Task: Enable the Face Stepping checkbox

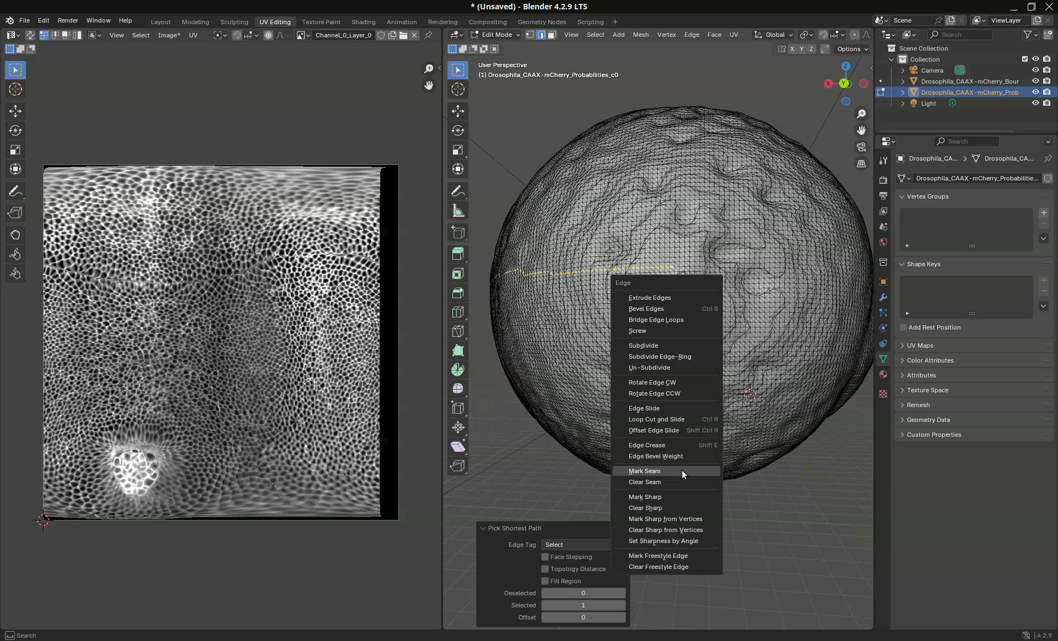Action: pyautogui.click(x=545, y=557)
